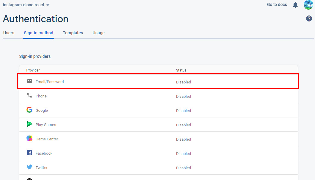The image size is (315, 180).
Task: Expand the instagram-clone-react project dropdown
Action: tap(48, 5)
